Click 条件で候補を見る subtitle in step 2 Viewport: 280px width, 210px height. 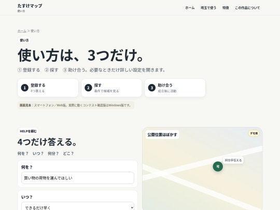[x=106, y=91]
